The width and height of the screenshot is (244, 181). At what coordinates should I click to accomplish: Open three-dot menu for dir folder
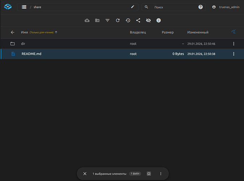234,44
